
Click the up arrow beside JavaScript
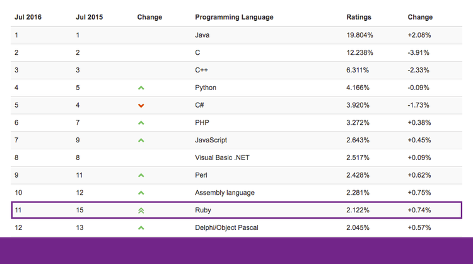coord(141,140)
